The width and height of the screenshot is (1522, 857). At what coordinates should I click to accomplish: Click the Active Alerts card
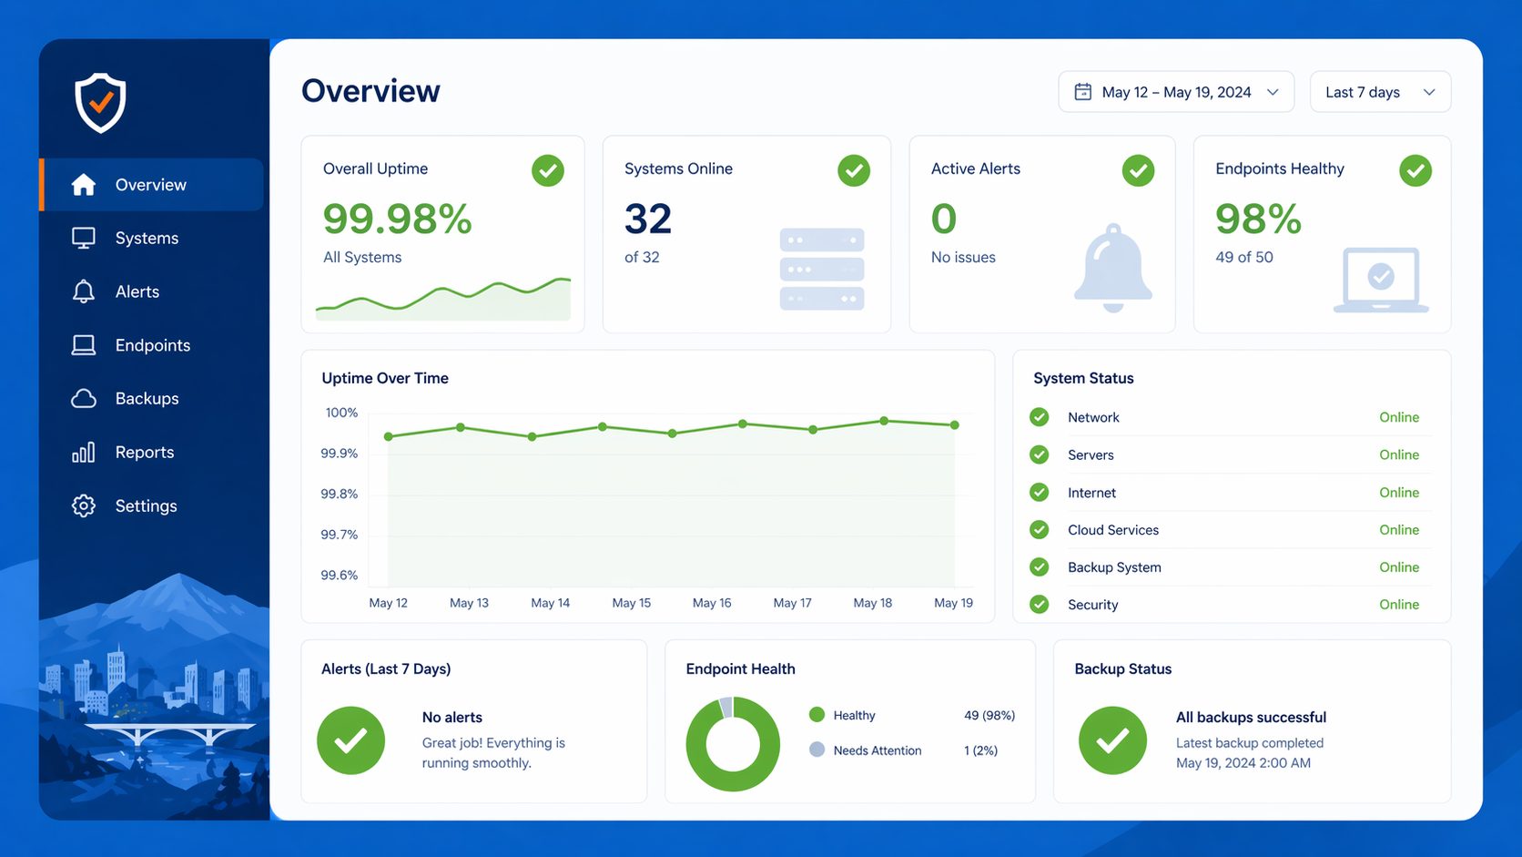[1041, 233]
